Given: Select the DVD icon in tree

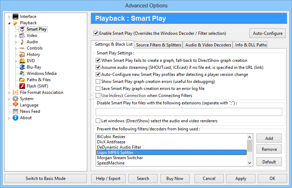Looking at the screenshot, I should tap(22, 61).
